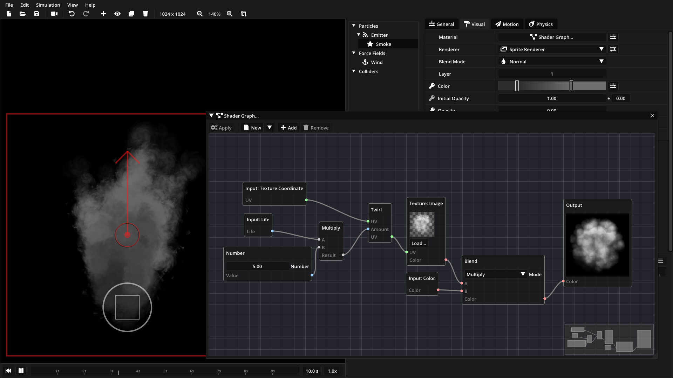Click the trash delete icon in toolbar
The image size is (673, 378).
(x=145, y=14)
